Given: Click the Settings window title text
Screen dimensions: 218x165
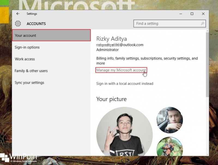Looking at the screenshot, I should (x=32, y=14).
